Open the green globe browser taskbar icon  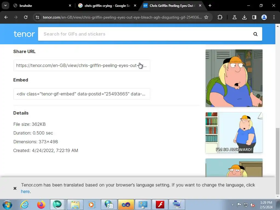click(x=57, y=205)
